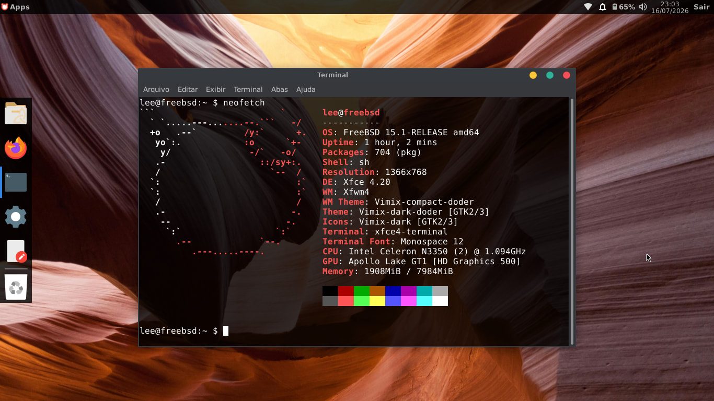Viewport: 714px width, 401px height.
Task: Click the 'DE: Xfce 4.20' line
Action: pos(356,182)
